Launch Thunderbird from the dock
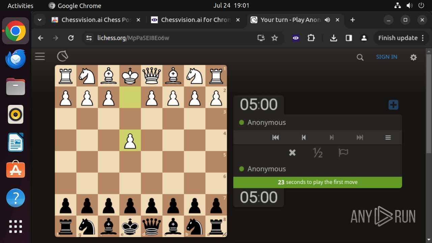The image size is (432, 243). pyautogui.click(x=16, y=59)
